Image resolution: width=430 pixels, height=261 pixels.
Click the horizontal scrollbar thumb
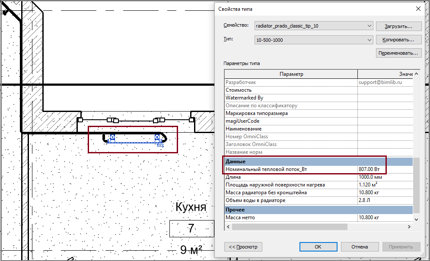290,227
